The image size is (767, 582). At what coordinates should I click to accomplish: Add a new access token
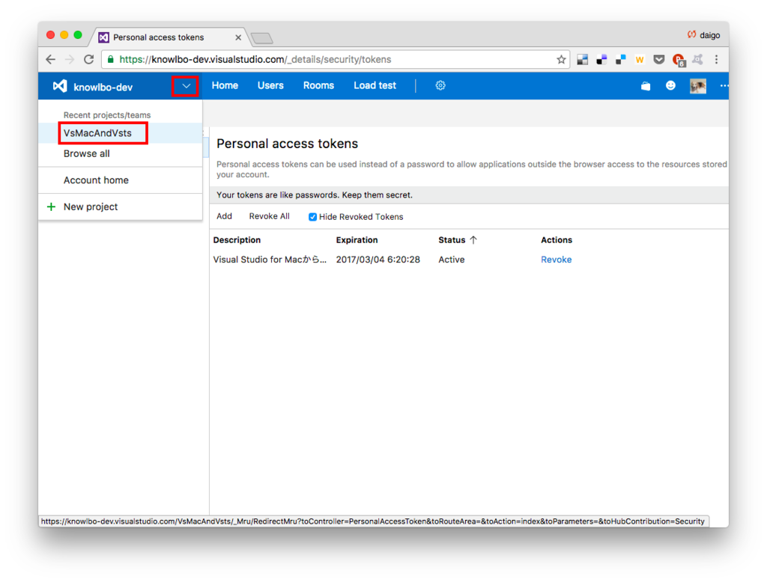[224, 216]
